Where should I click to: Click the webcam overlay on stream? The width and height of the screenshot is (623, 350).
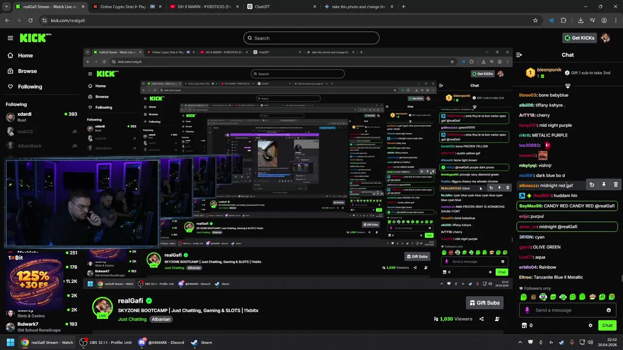click(82, 203)
